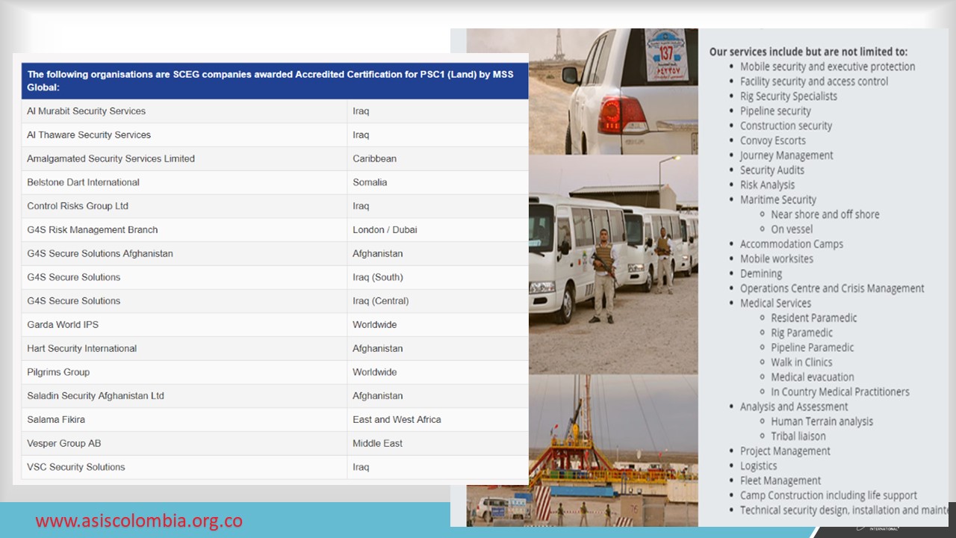This screenshot has height=538, width=956.
Task: Click 'VSC Security Solutions' row
Action: click(x=275, y=468)
